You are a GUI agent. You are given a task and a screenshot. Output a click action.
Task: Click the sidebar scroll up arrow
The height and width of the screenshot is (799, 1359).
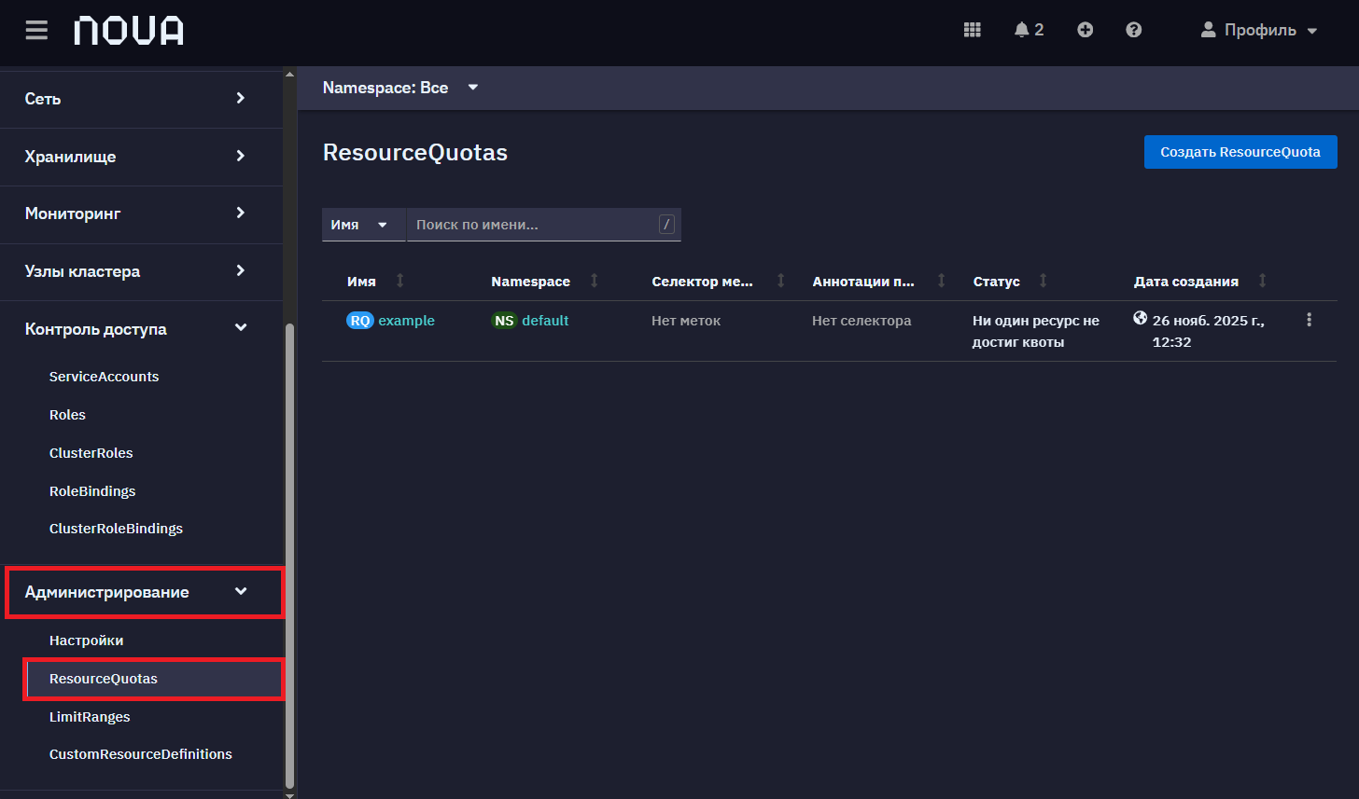pos(289,75)
